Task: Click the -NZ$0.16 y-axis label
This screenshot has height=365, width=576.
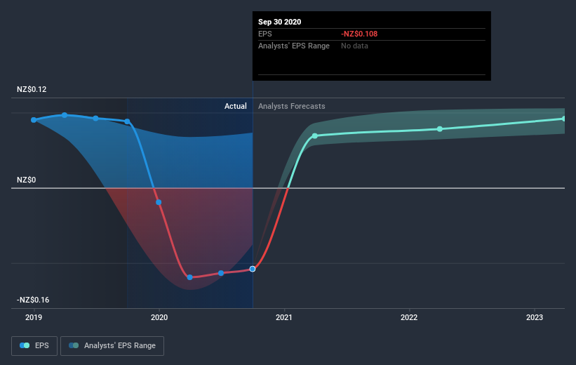Action: (33, 300)
